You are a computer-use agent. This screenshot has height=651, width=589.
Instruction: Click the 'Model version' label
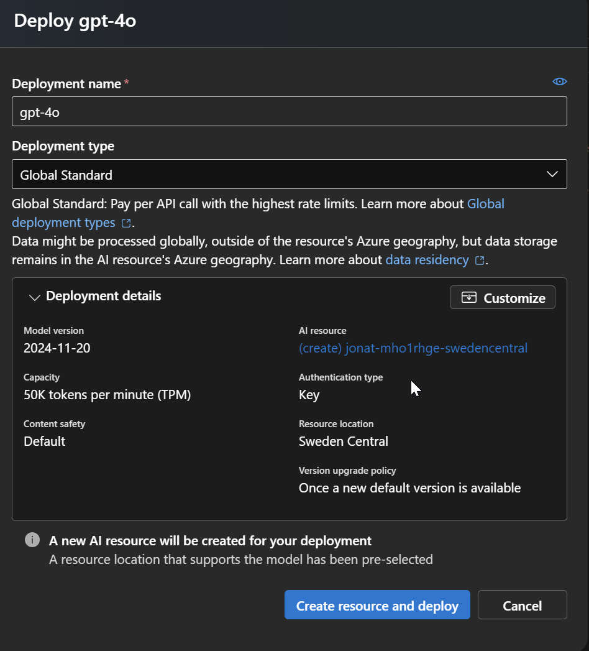(53, 331)
